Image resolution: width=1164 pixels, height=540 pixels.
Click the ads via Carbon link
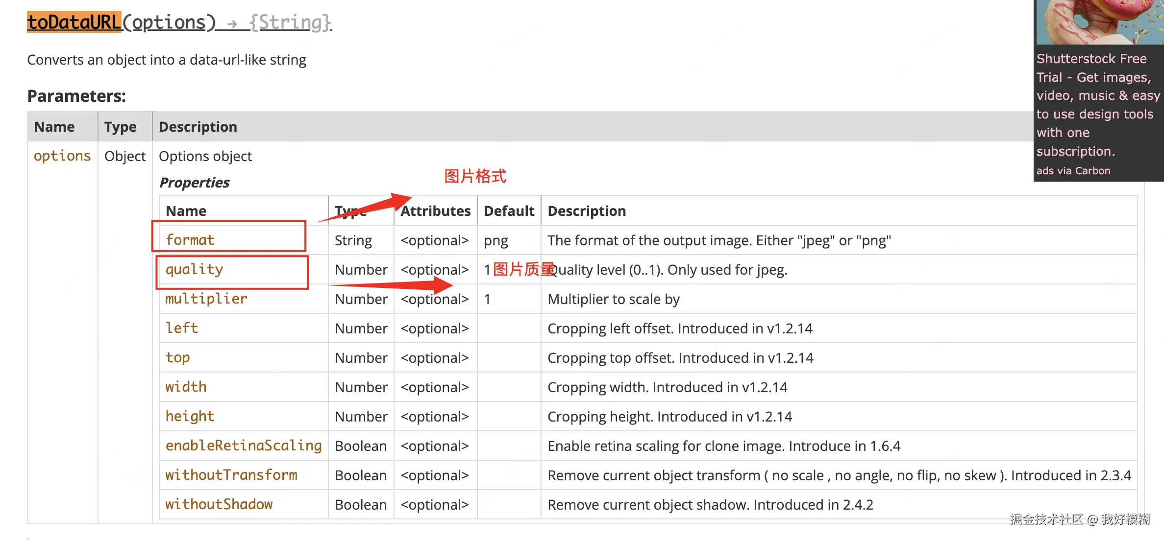[x=1073, y=171]
